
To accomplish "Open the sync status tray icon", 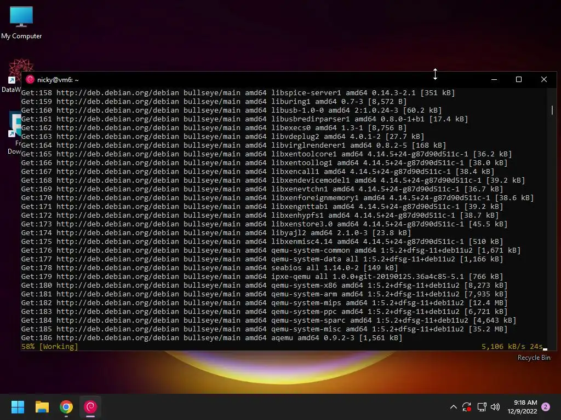I will [x=467, y=407].
